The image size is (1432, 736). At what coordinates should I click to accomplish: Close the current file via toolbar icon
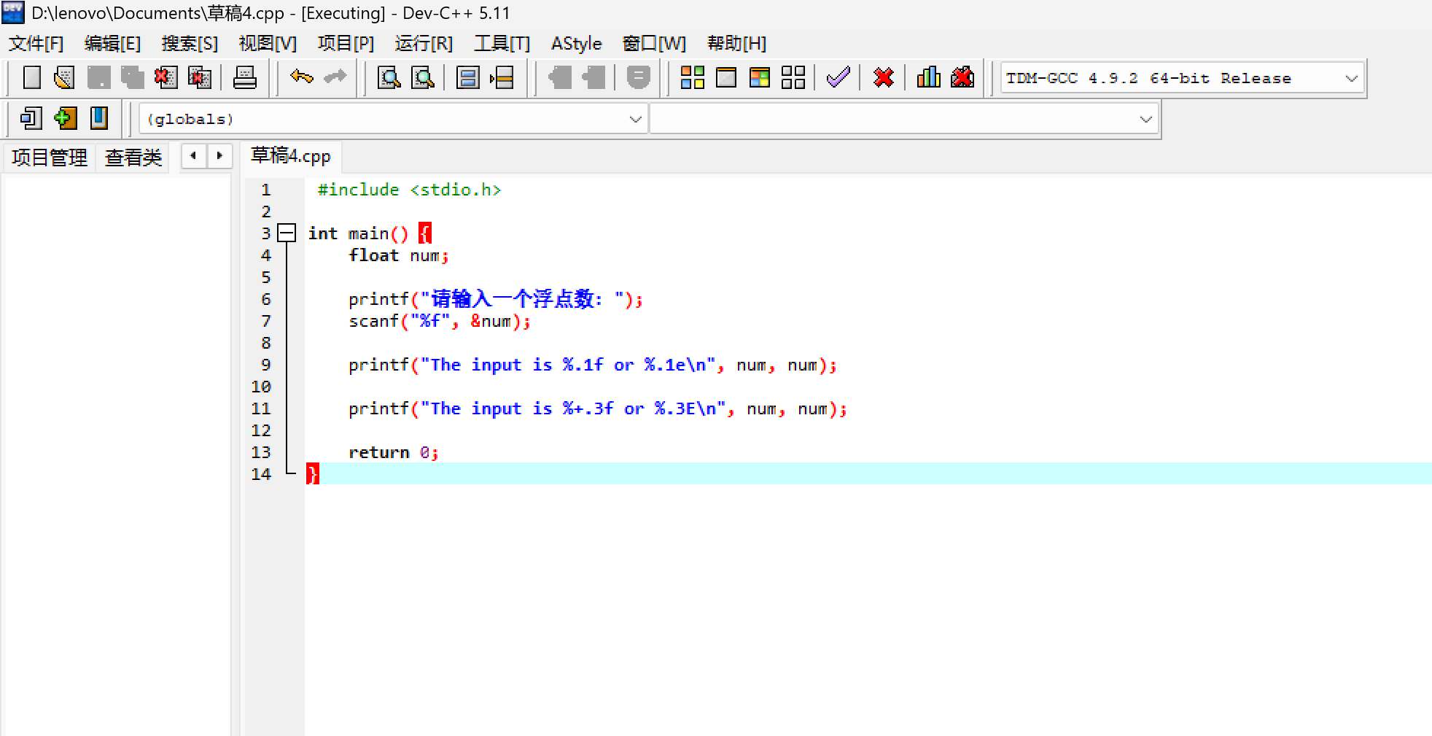[x=166, y=77]
